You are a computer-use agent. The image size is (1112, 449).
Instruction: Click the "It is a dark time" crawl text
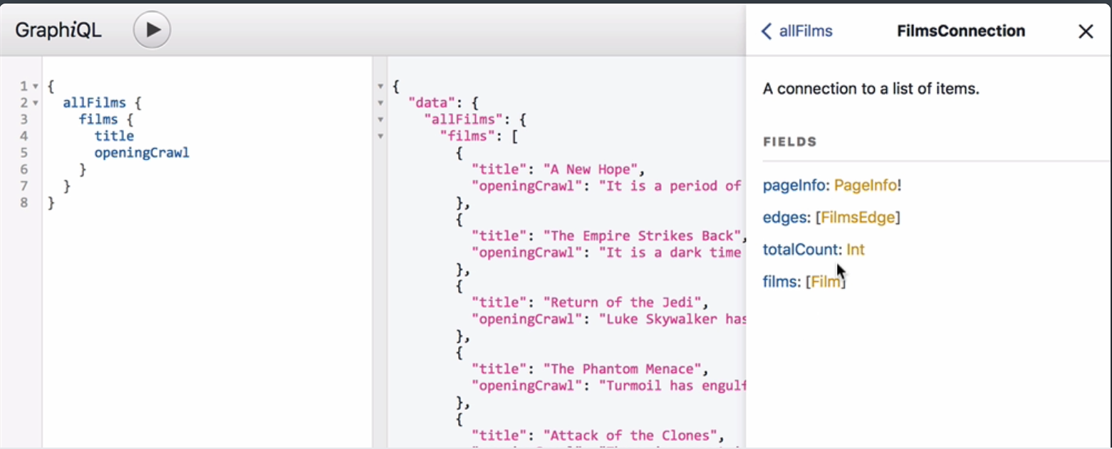point(672,253)
